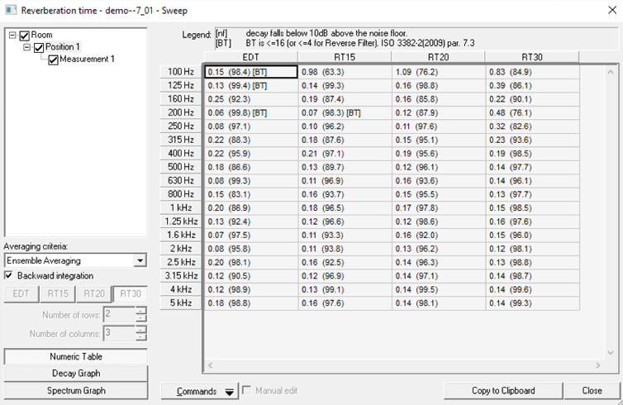Toggle the Measurement 1 checkbox

click(x=53, y=60)
